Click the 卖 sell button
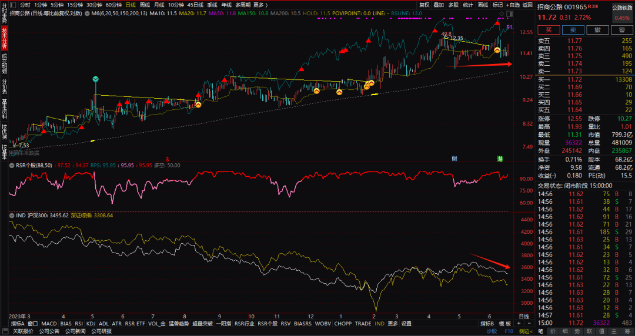635x336 pixels. coord(573,30)
